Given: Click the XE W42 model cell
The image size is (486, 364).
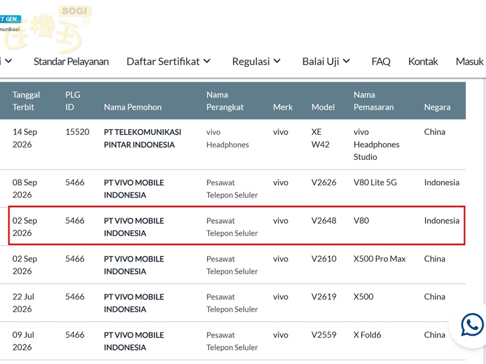Looking at the screenshot, I should [321, 138].
